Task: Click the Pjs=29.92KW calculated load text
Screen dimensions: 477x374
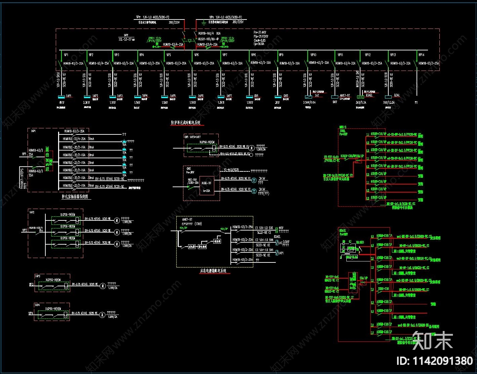Action: pos(261,36)
